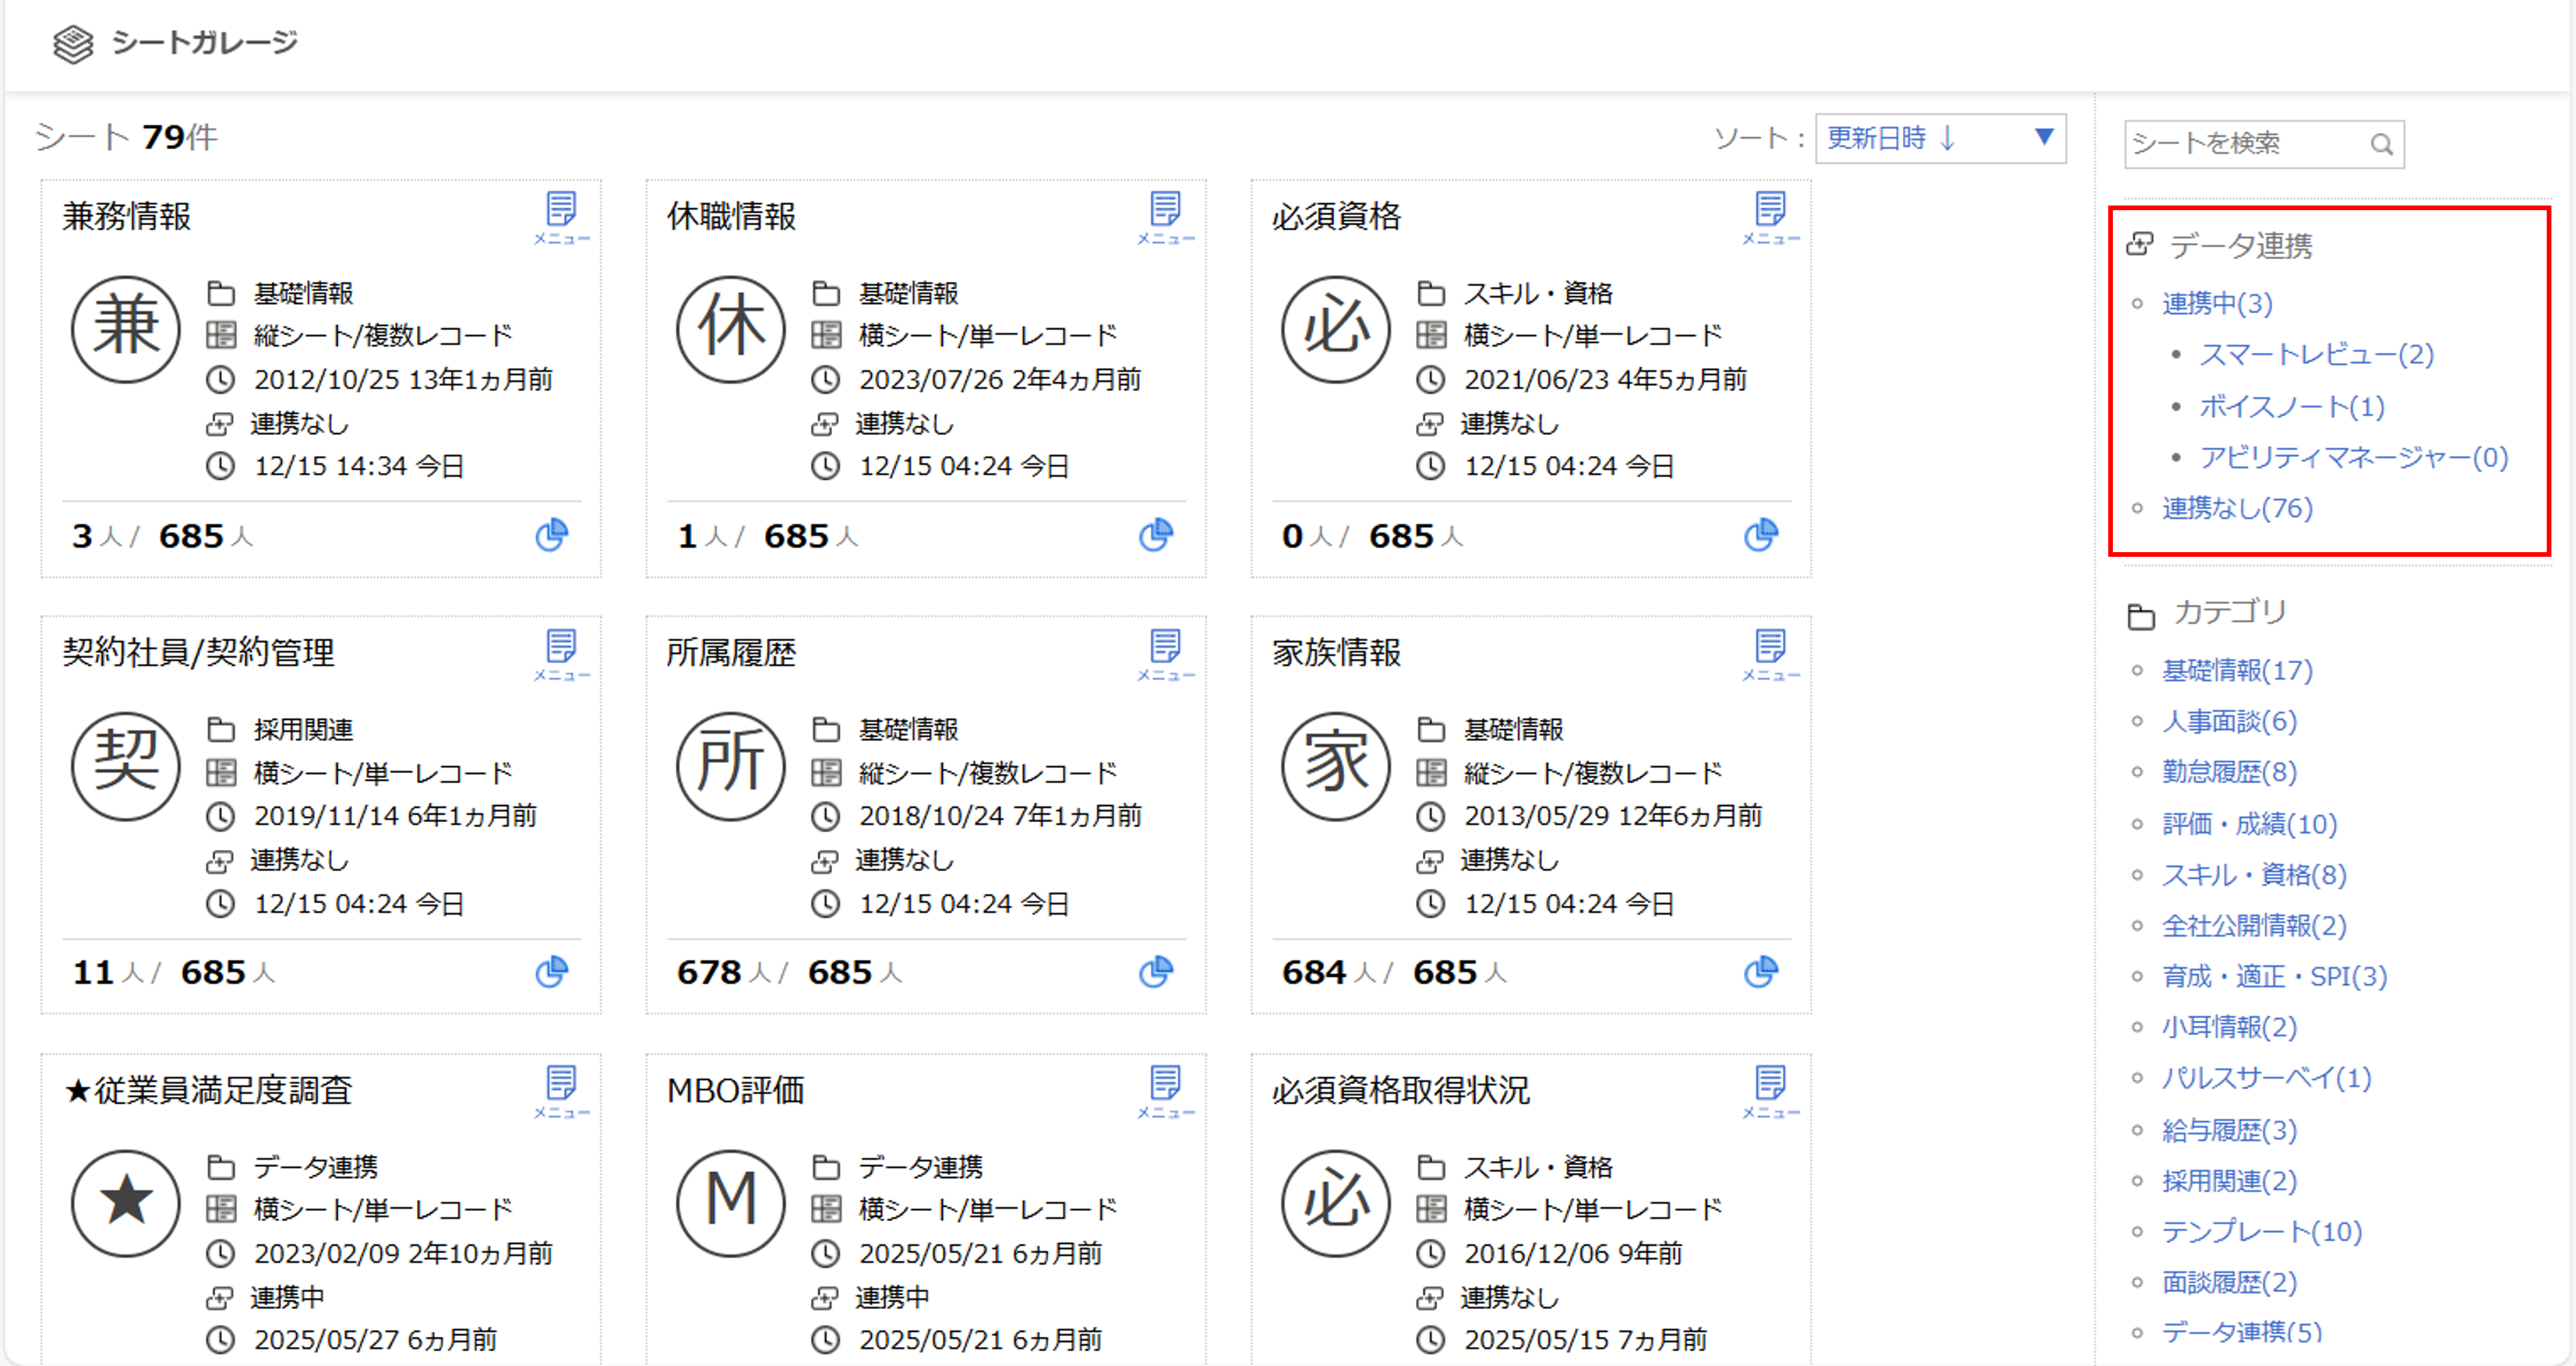Click the 兼 circular thumbnail
The height and width of the screenshot is (1366, 2576).
tap(126, 329)
